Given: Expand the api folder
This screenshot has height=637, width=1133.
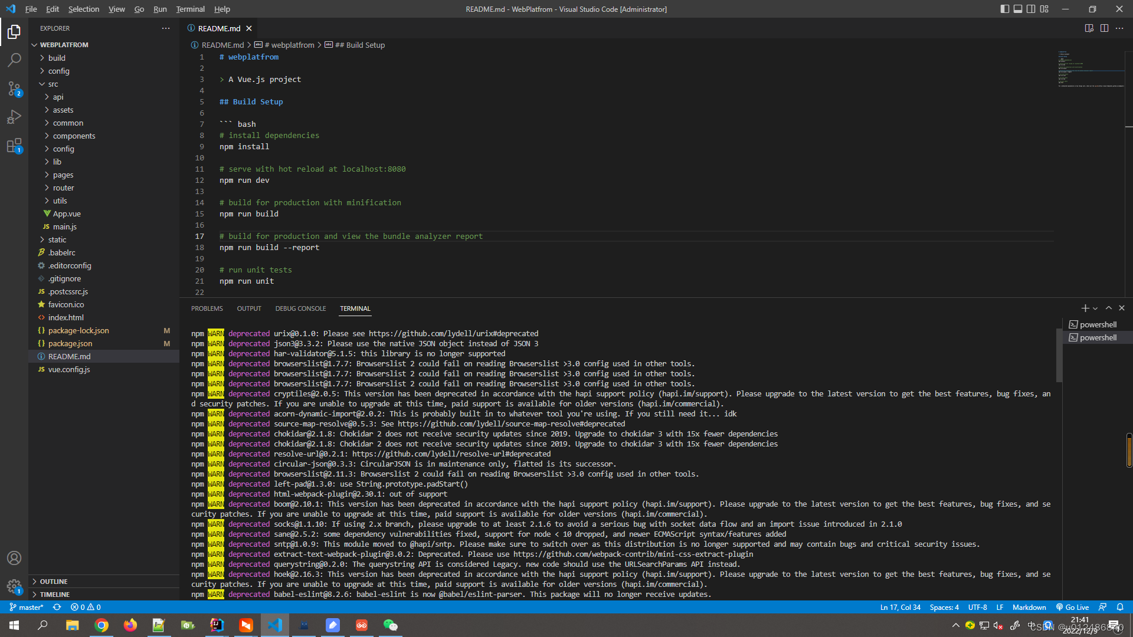Looking at the screenshot, I should [x=58, y=97].
